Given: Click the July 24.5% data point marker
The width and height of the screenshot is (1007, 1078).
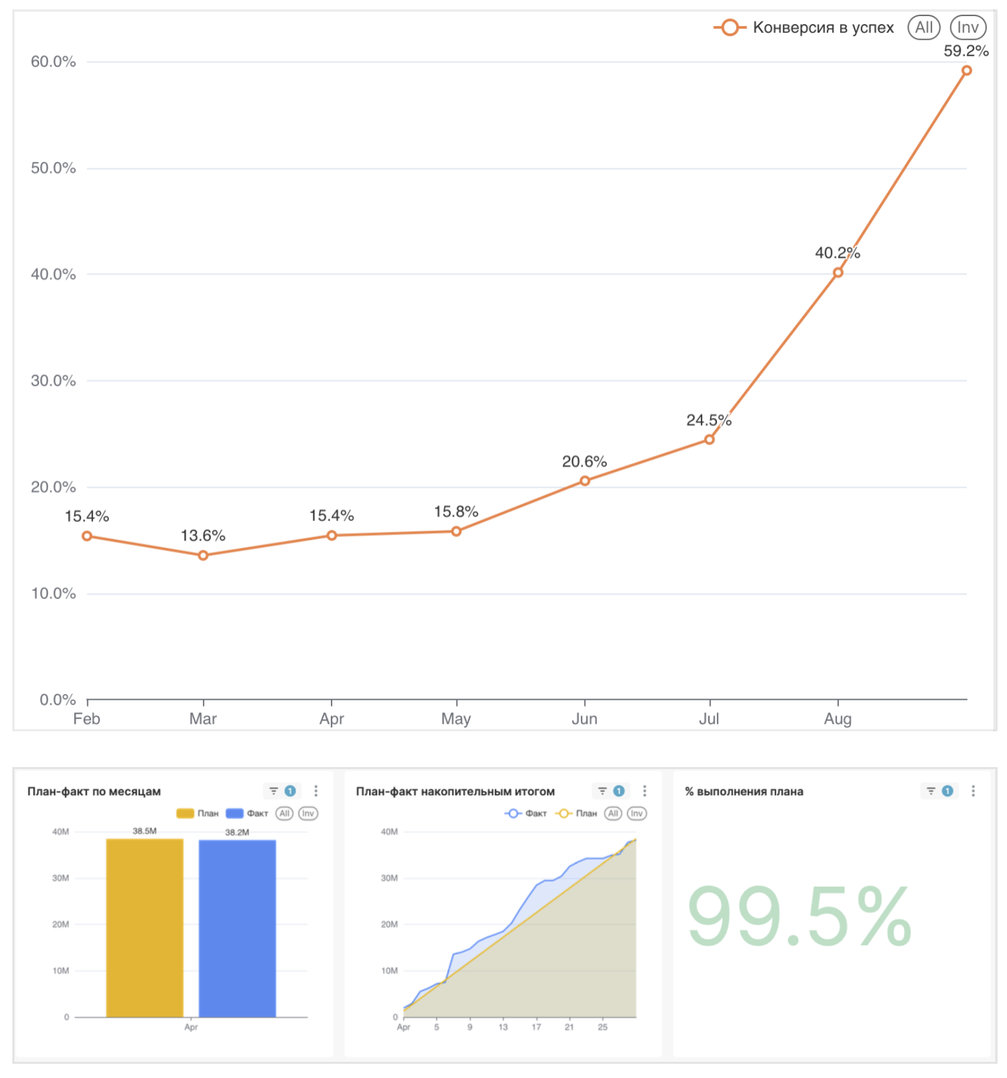Looking at the screenshot, I should click(709, 439).
